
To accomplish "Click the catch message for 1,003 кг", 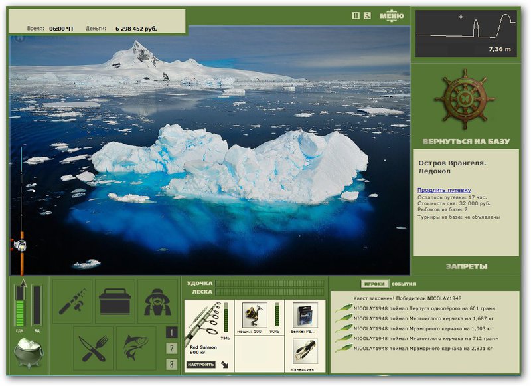I will point(423,328).
